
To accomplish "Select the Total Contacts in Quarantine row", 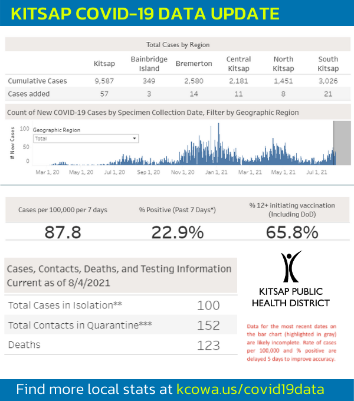I will (121, 325).
